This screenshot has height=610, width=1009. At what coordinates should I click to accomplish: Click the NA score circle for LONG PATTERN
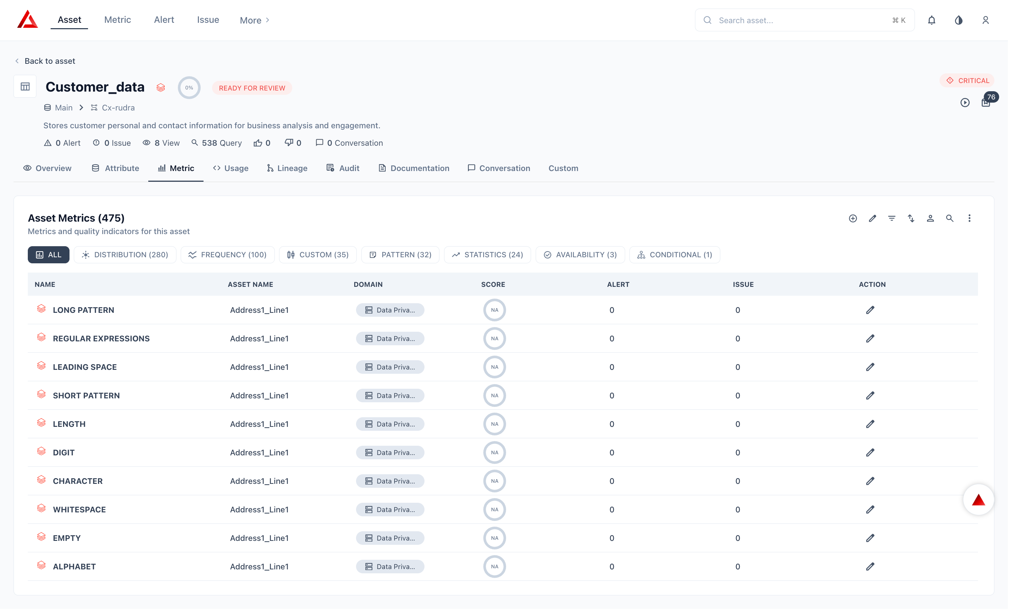coord(495,310)
